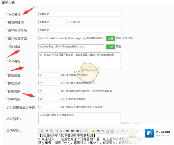This screenshot has height=145, width=174.
Task: Click the activity banner path field
Action: point(71,46)
